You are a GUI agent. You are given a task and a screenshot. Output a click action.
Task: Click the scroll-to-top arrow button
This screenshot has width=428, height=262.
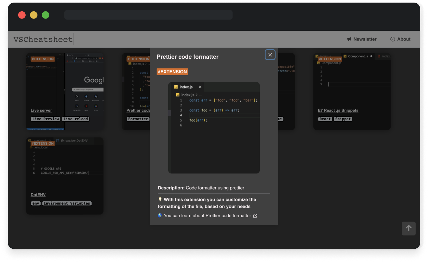[x=409, y=228]
